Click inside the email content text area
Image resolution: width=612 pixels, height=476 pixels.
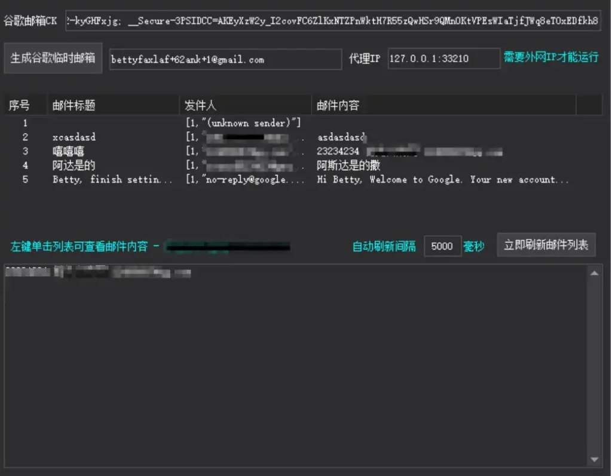tap(295, 366)
